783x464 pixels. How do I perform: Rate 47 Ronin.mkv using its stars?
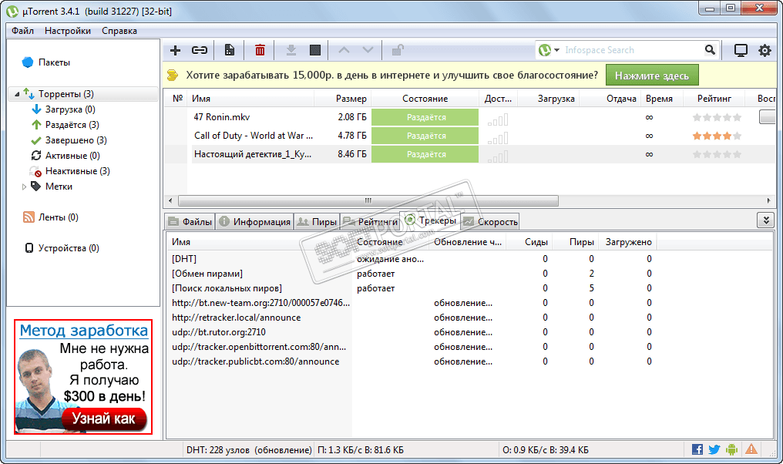717,117
